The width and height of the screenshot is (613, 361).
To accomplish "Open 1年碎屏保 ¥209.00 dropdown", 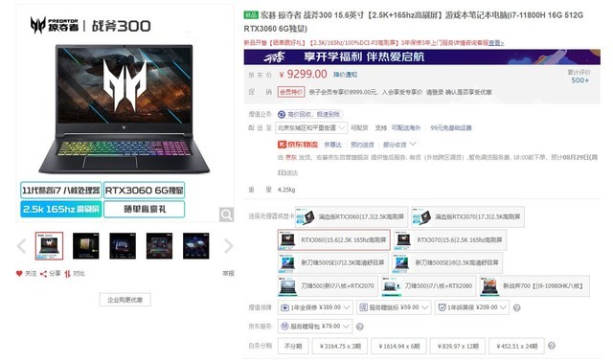I will (472, 308).
